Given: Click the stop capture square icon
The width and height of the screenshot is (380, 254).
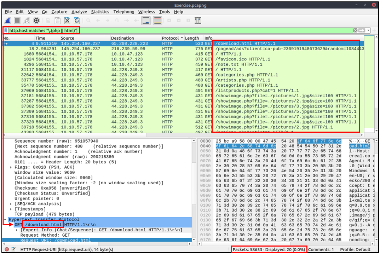Looking at the screenshot, I should [x=17, y=21].
